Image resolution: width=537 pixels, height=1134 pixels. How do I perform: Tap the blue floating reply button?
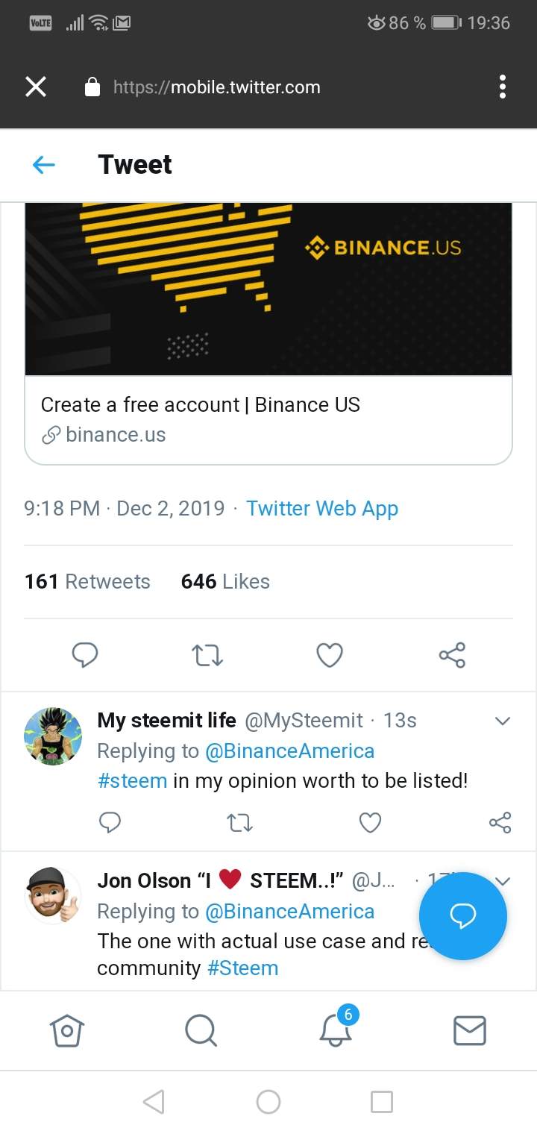click(463, 915)
